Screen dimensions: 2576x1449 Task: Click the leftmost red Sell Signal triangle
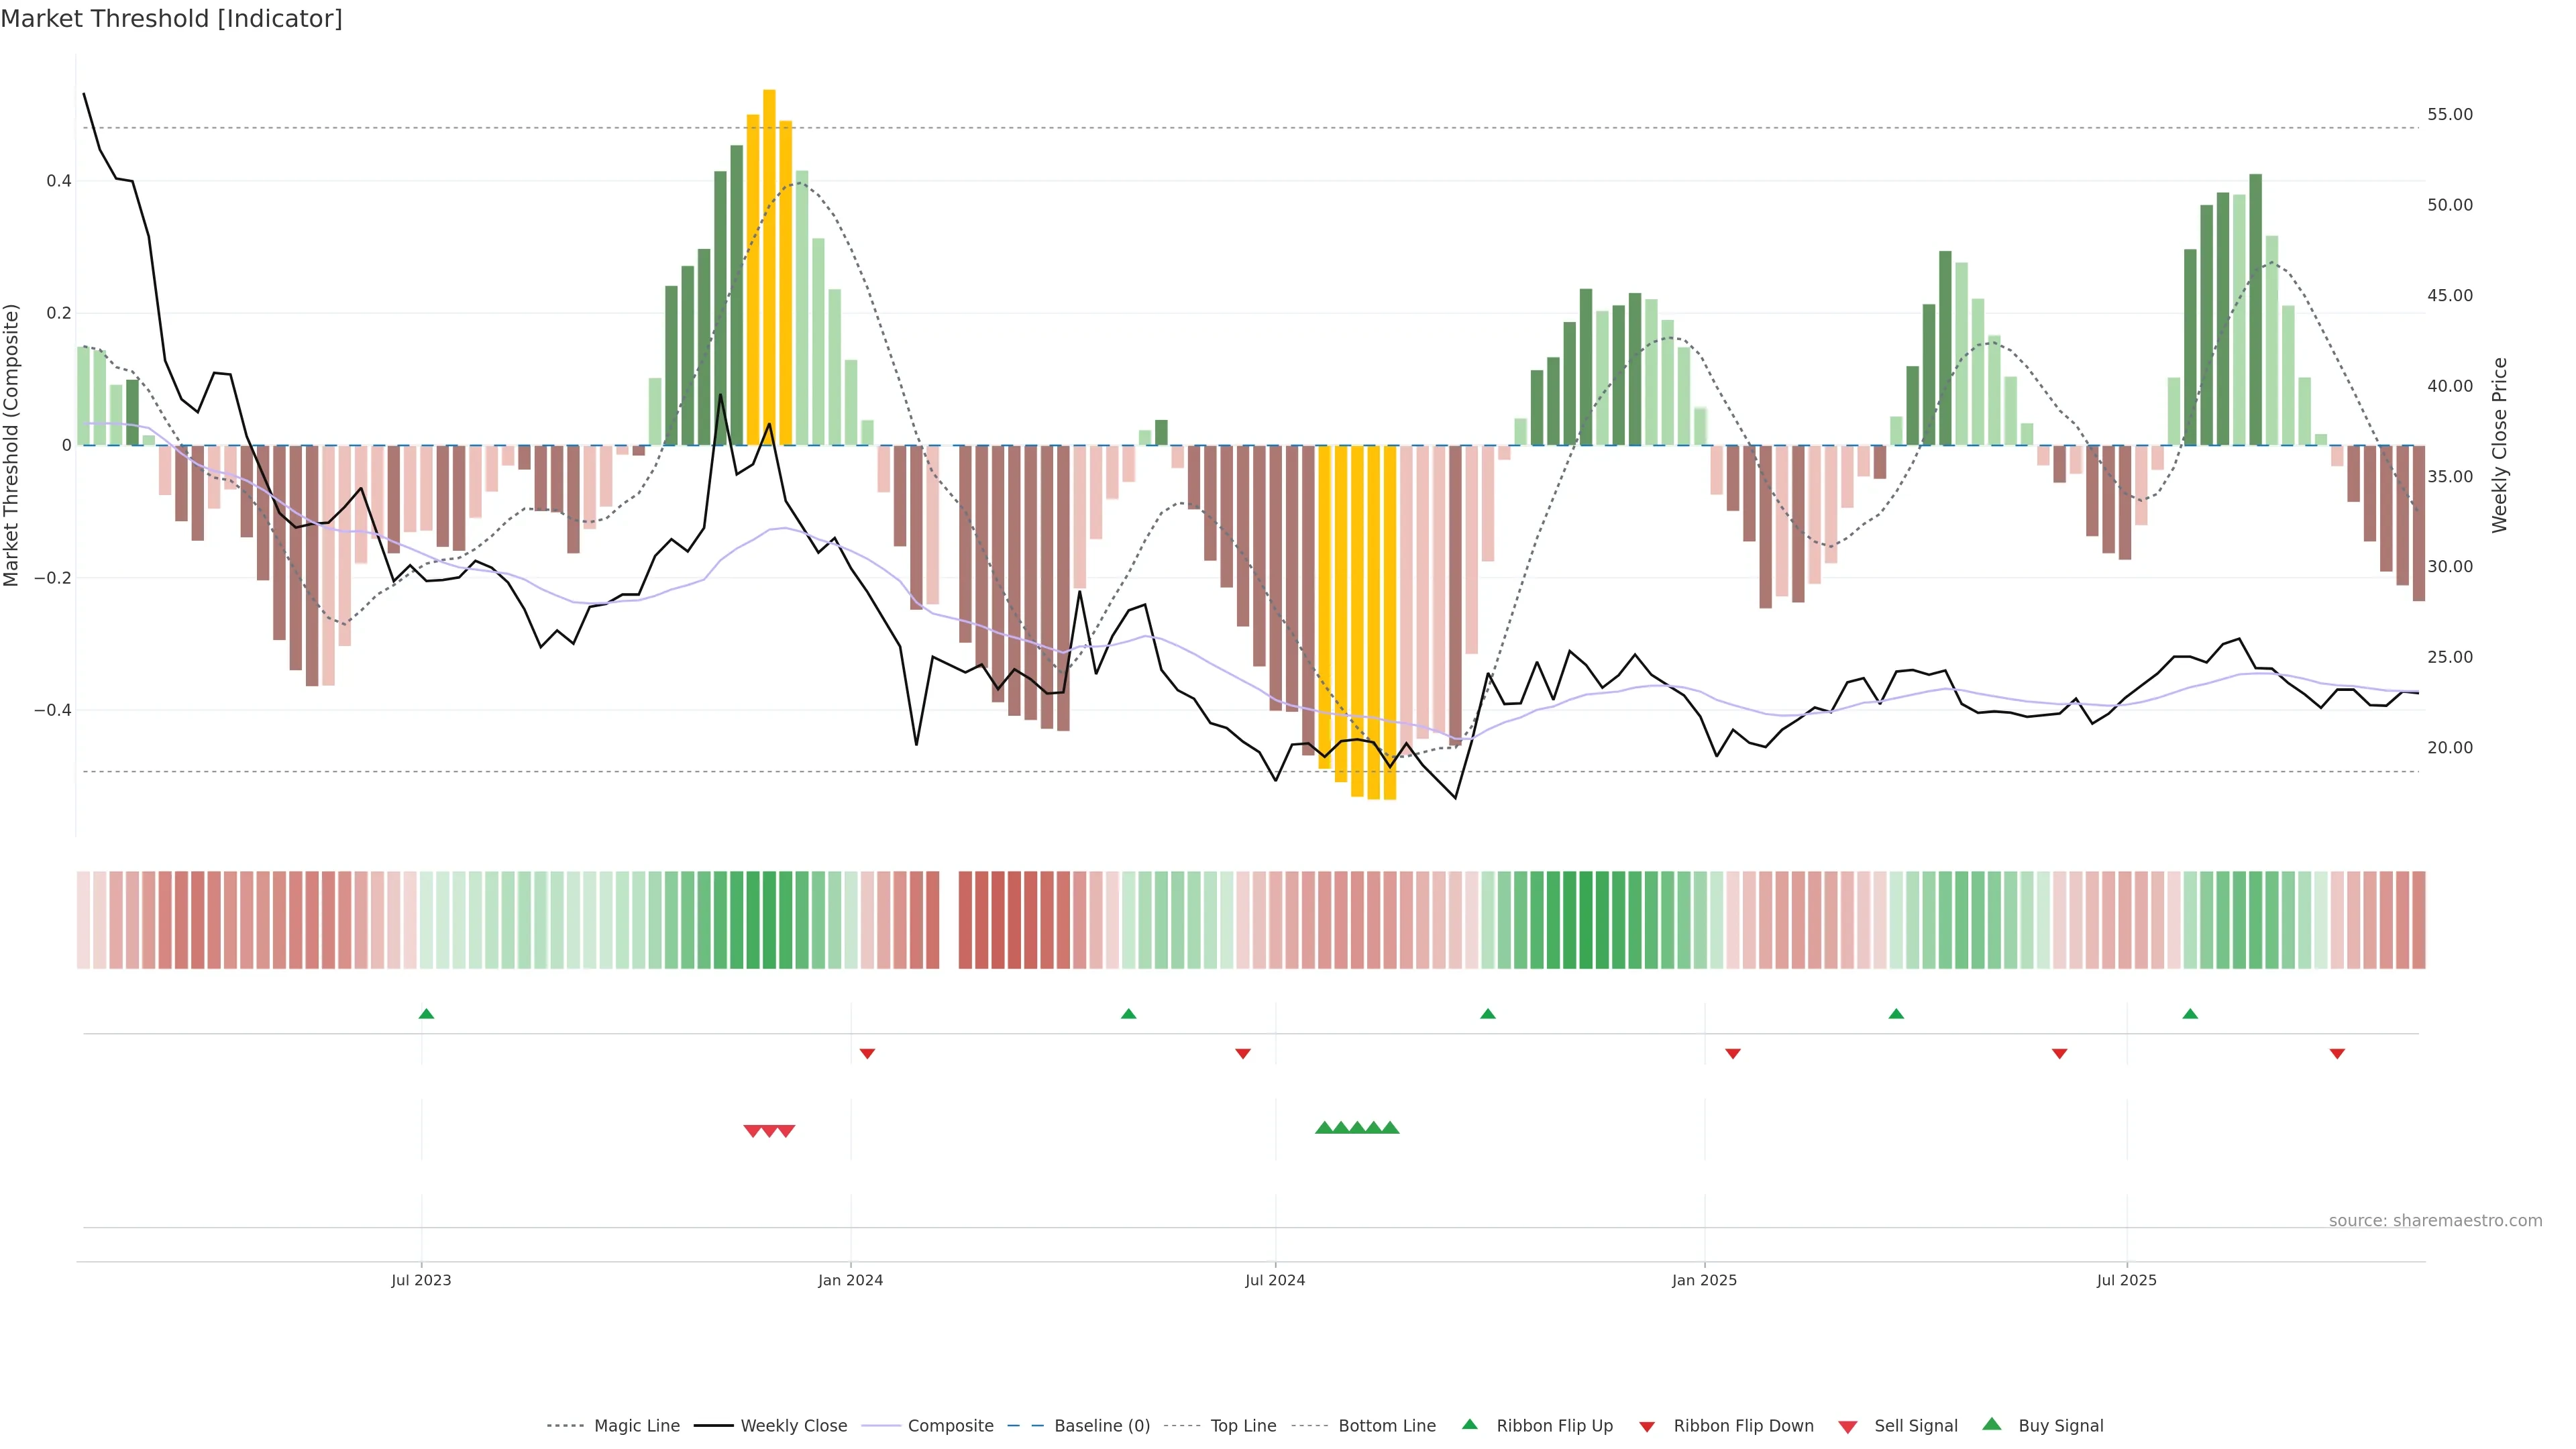(x=752, y=1131)
